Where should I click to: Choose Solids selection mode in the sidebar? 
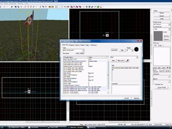pyautogui.click(x=162, y=19)
